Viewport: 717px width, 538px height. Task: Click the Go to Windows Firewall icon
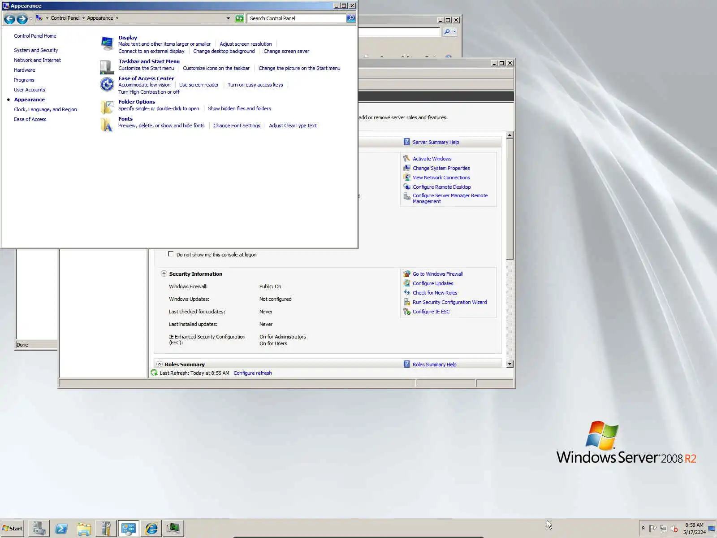pos(406,273)
